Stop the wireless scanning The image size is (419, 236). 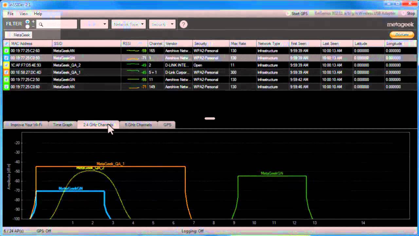(408, 13)
